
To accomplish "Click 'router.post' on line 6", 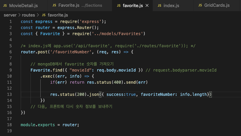I will tap(34, 52).
